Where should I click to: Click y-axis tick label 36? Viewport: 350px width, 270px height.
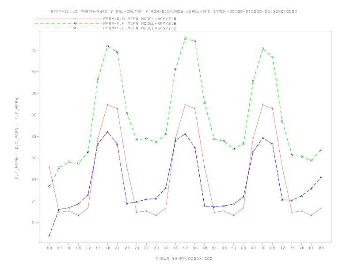(34, 115)
